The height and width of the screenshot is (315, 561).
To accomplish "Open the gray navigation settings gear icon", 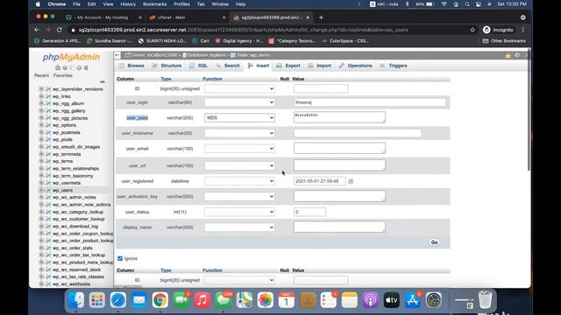I will pos(79,67).
